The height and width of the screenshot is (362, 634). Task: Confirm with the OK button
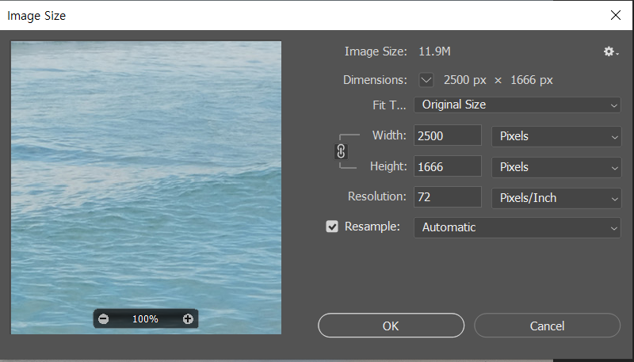click(391, 326)
